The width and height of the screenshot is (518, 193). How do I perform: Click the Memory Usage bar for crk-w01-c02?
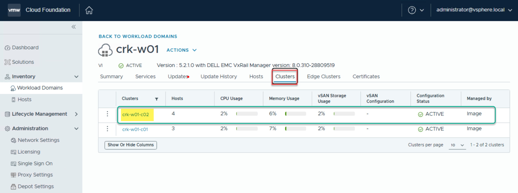295,114
